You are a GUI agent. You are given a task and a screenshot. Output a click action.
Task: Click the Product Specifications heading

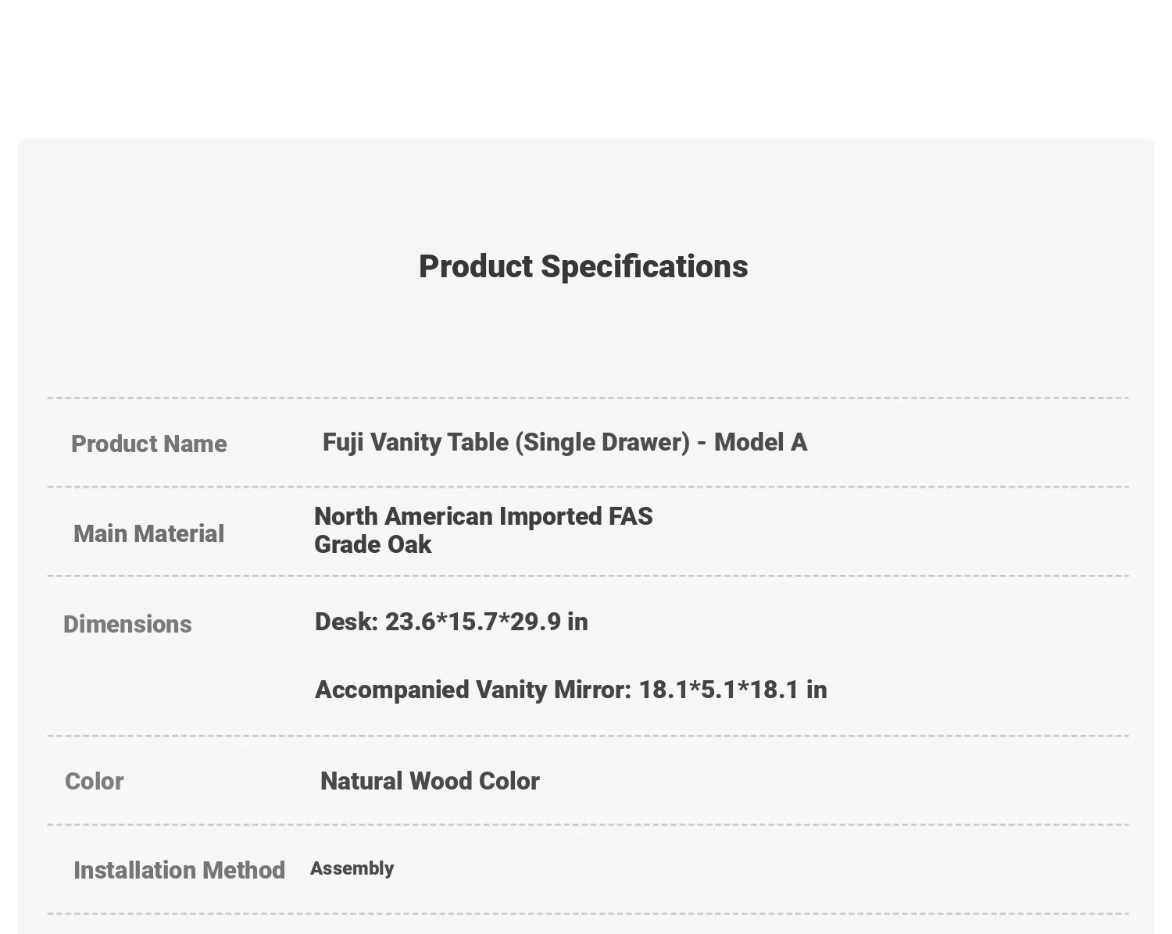click(x=583, y=267)
